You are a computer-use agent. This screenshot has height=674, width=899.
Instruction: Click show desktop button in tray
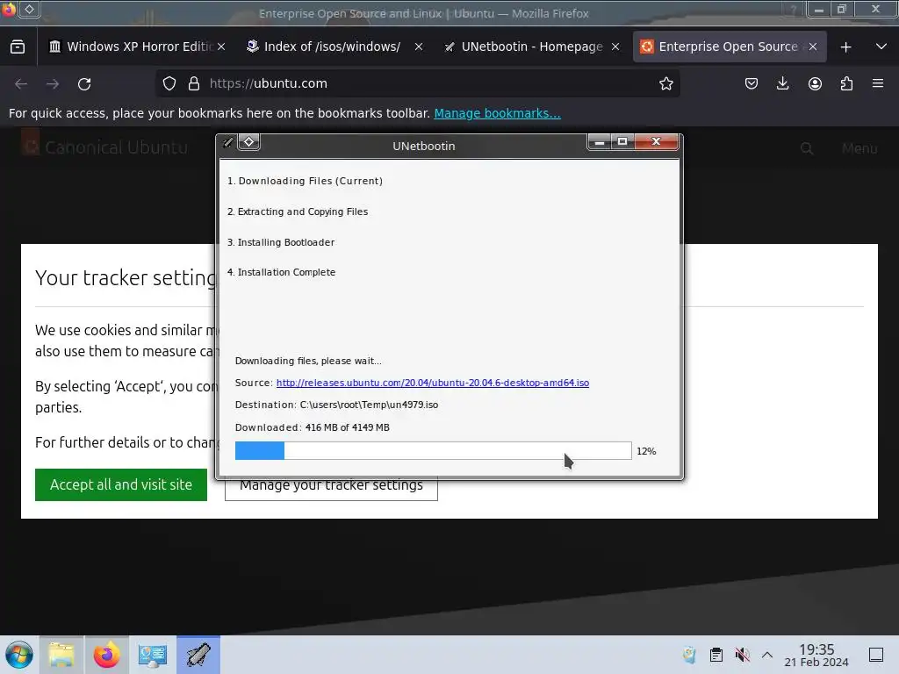(876, 655)
